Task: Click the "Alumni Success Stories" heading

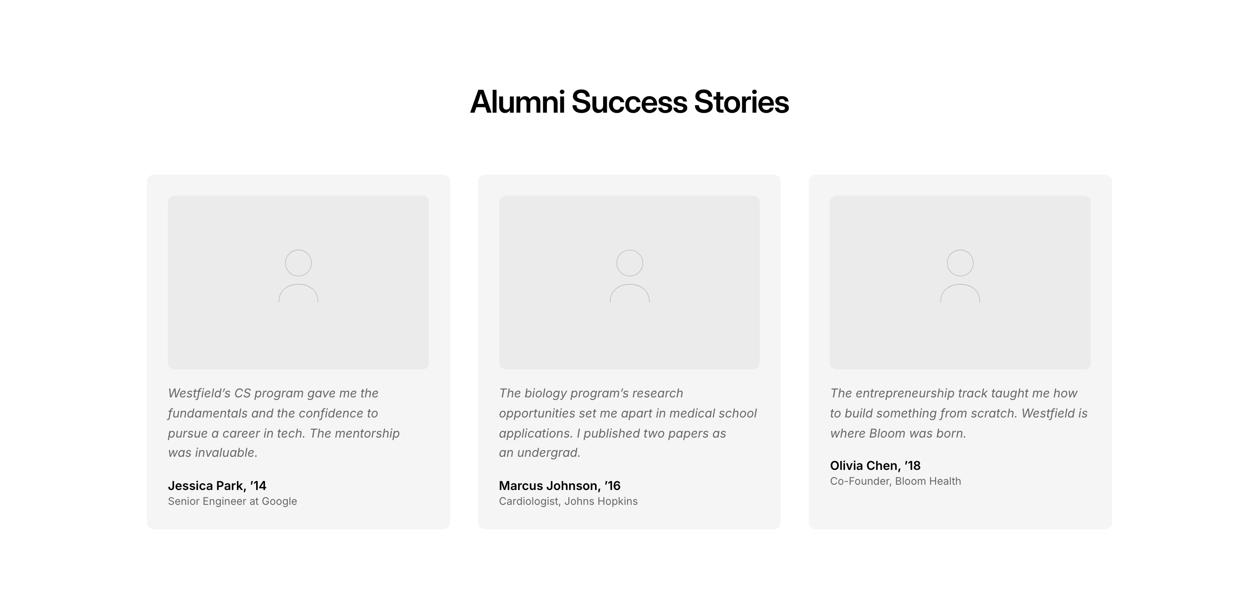Action: click(629, 102)
